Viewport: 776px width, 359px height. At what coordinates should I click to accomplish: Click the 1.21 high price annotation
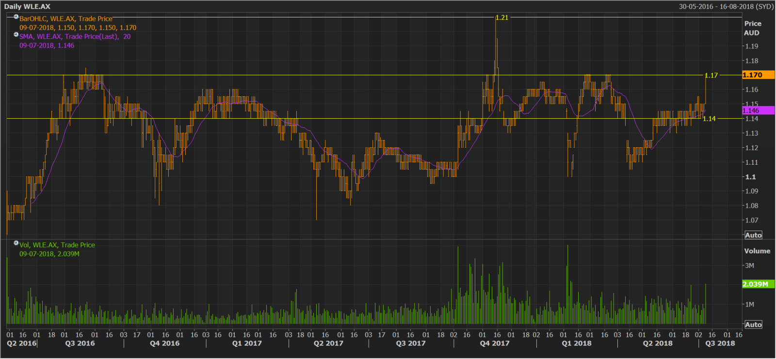[x=502, y=17]
